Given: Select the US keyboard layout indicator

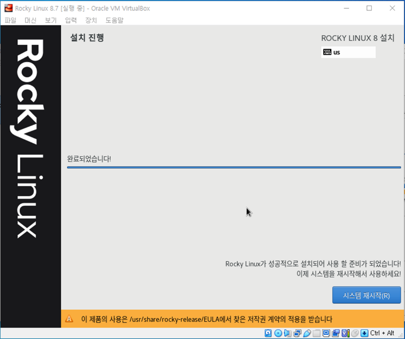Looking at the screenshot, I should [x=348, y=52].
